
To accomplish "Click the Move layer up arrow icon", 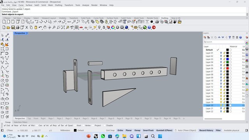I will 219,37.
